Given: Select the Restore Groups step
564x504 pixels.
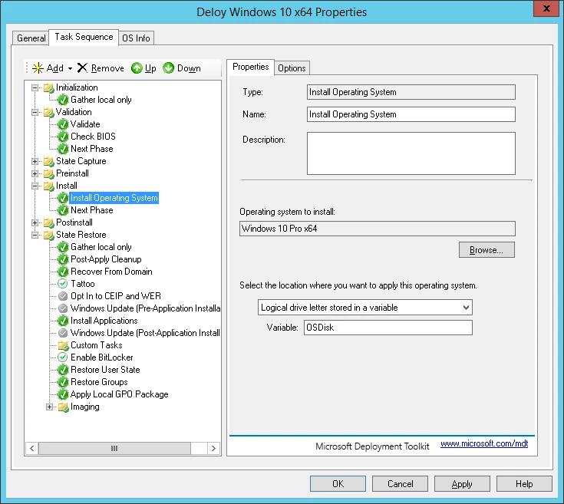Looking at the screenshot, I should pos(99,382).
